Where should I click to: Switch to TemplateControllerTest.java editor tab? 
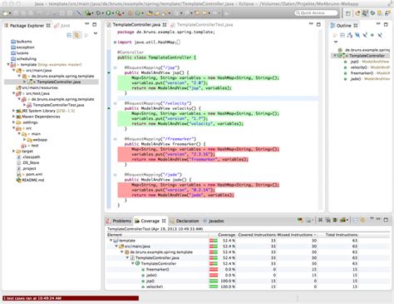(202, 25)
